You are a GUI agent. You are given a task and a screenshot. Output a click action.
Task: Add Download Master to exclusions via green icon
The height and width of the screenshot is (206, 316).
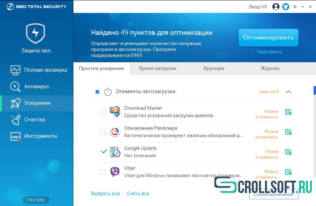tap(289, 112)
